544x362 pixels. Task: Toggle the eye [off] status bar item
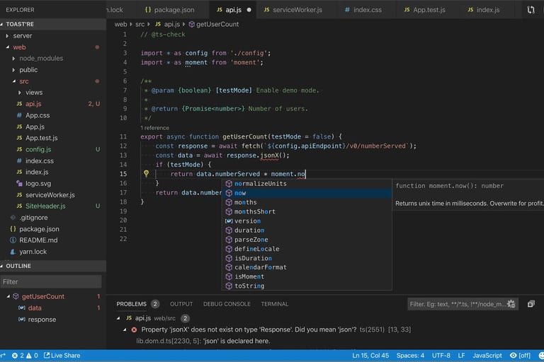(x=520, y=355)
